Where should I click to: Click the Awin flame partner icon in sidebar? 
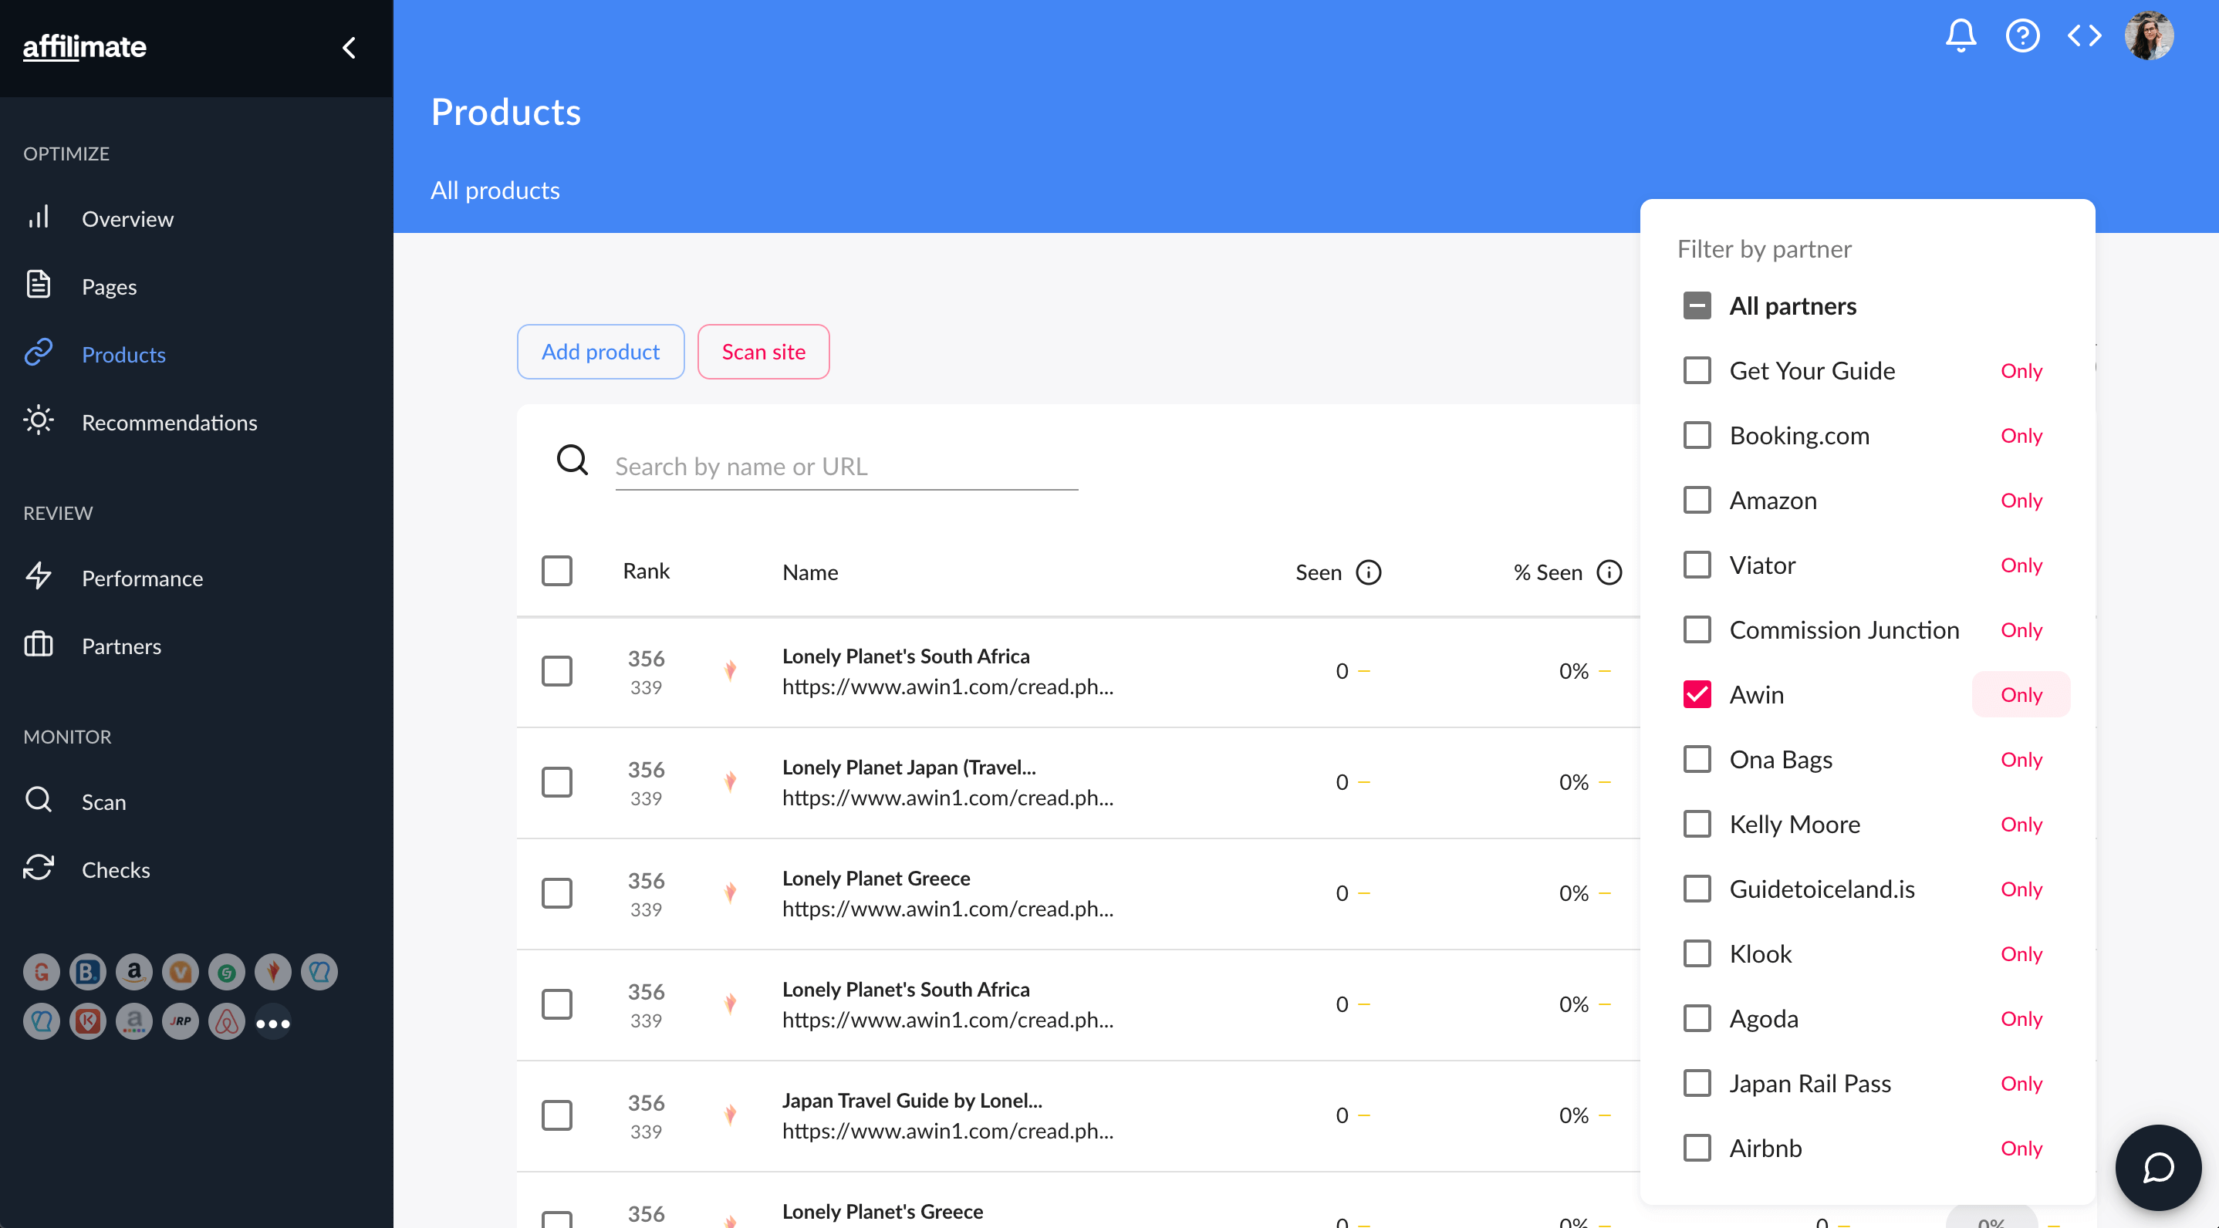pos(273,972)
